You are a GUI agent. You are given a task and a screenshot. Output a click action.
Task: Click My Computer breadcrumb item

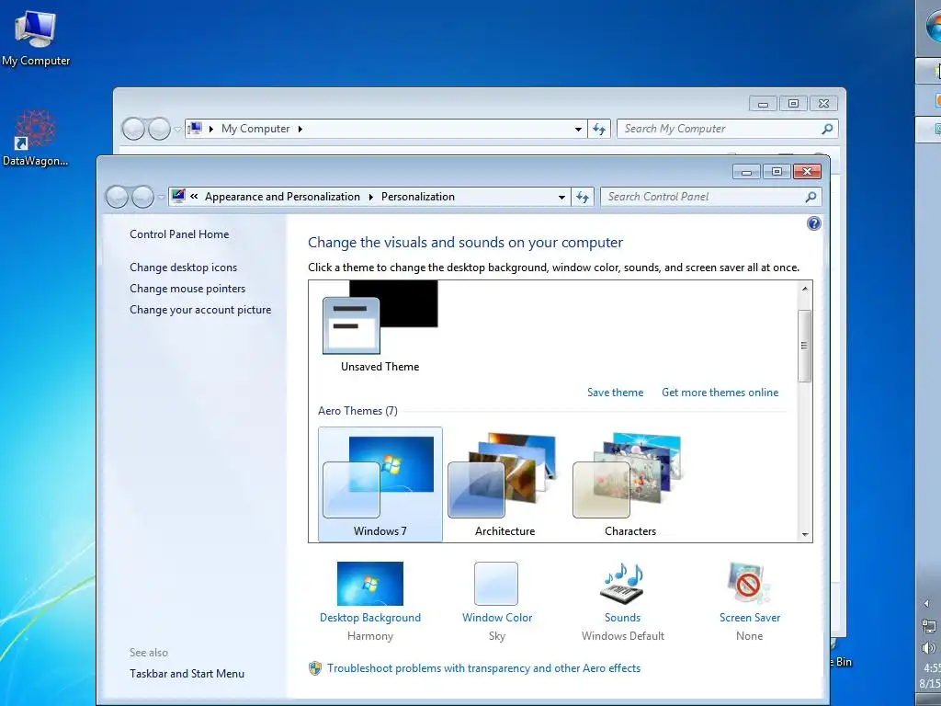coord(255,129)
